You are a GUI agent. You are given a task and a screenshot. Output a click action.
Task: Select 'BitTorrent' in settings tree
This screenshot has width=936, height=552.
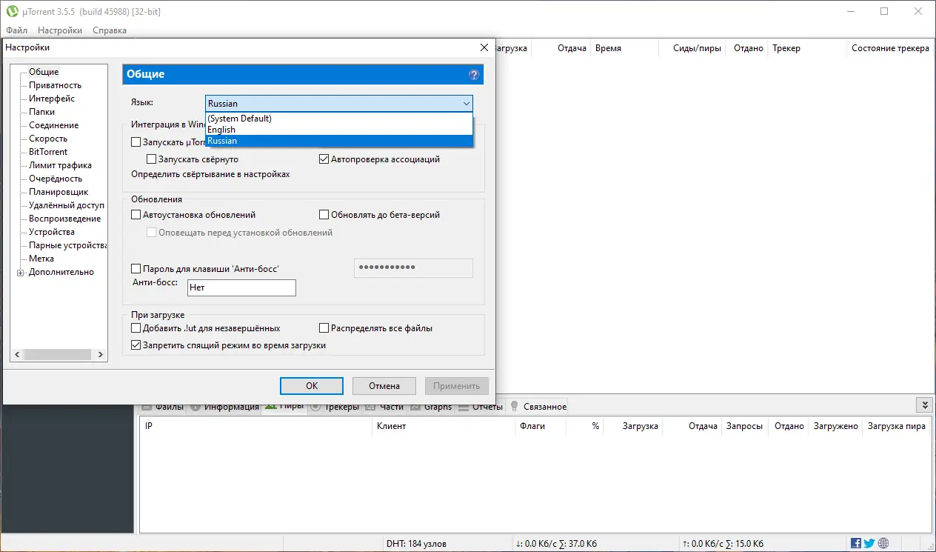pyautogui.click(x=48, y=152)
